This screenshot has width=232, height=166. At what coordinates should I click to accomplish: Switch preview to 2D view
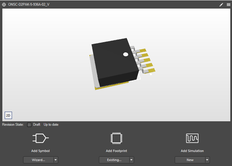point(8,115)
